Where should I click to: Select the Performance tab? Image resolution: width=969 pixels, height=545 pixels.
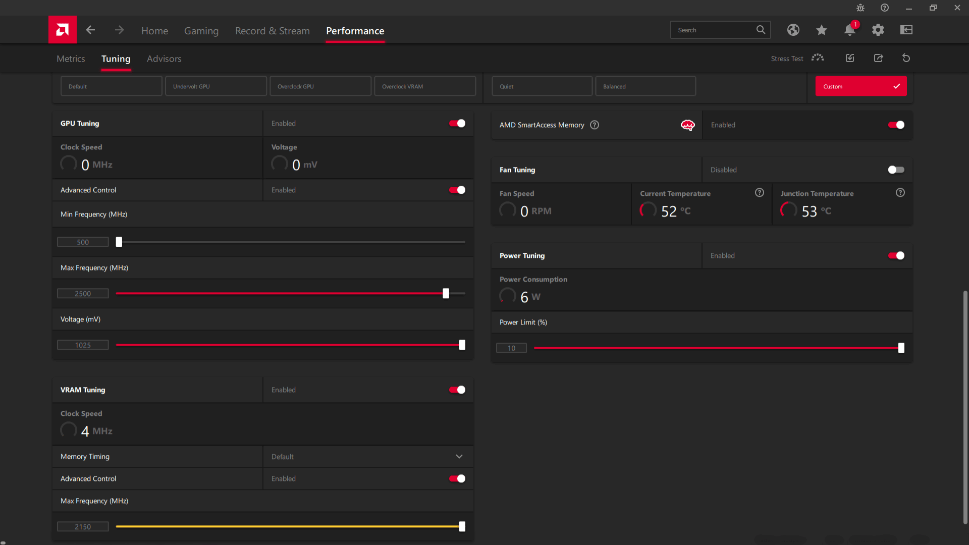(x=355, y=31)
